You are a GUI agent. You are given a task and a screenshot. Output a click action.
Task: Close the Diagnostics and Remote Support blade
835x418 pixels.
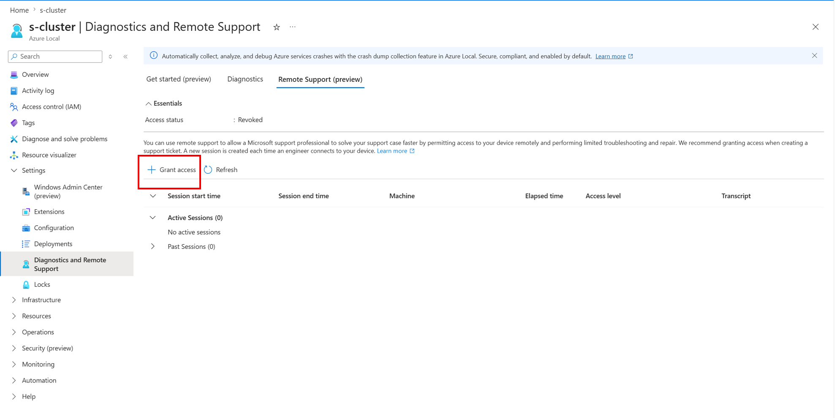(816, 27)
